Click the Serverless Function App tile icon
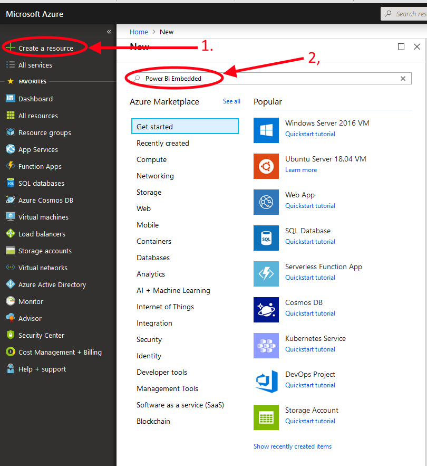427x466 pixels. coord(266,274)
